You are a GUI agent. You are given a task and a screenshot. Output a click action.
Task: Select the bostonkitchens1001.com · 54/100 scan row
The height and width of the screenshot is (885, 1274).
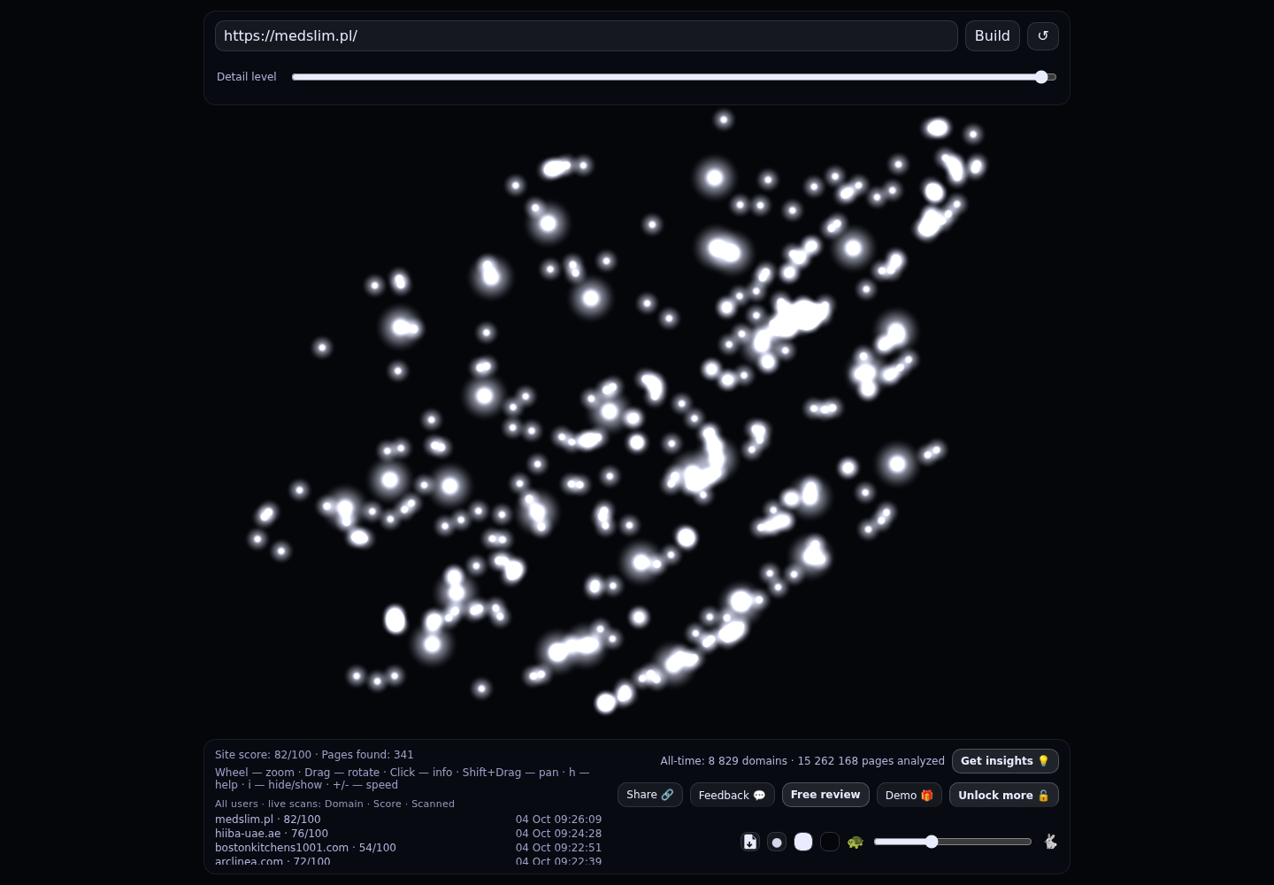click(x=408, y=848)
